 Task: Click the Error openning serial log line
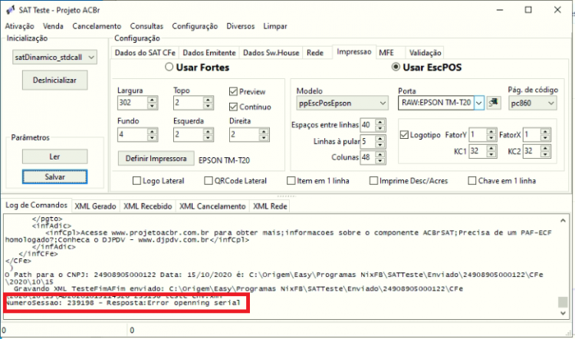tap(123, 303)
